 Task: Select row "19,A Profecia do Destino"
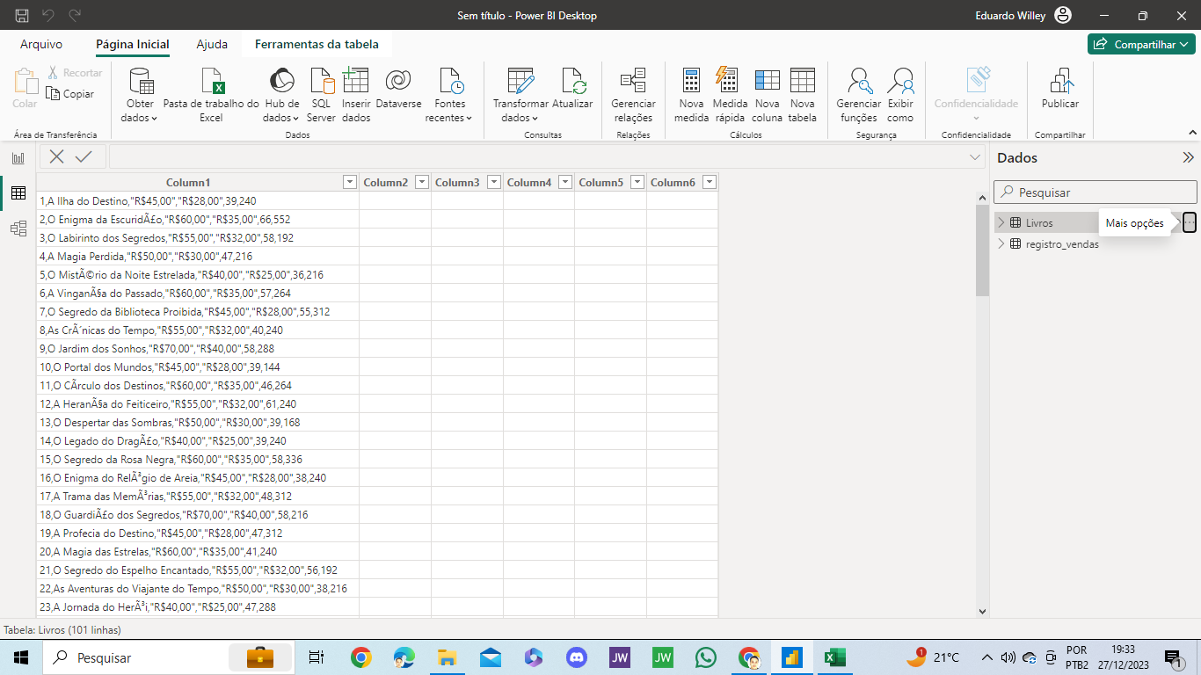point(198,533)
